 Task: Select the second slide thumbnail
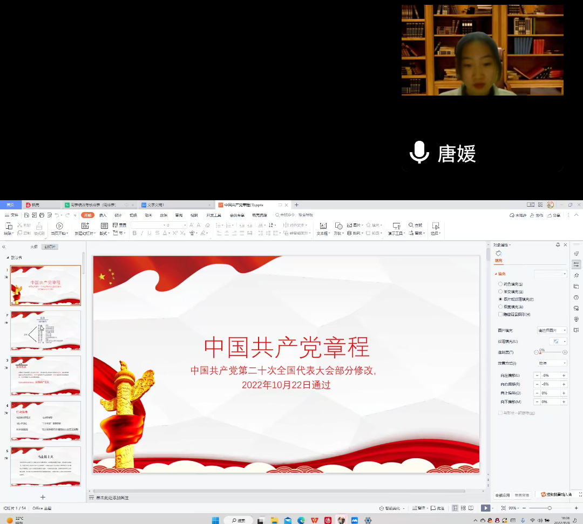tap(45, 330)
